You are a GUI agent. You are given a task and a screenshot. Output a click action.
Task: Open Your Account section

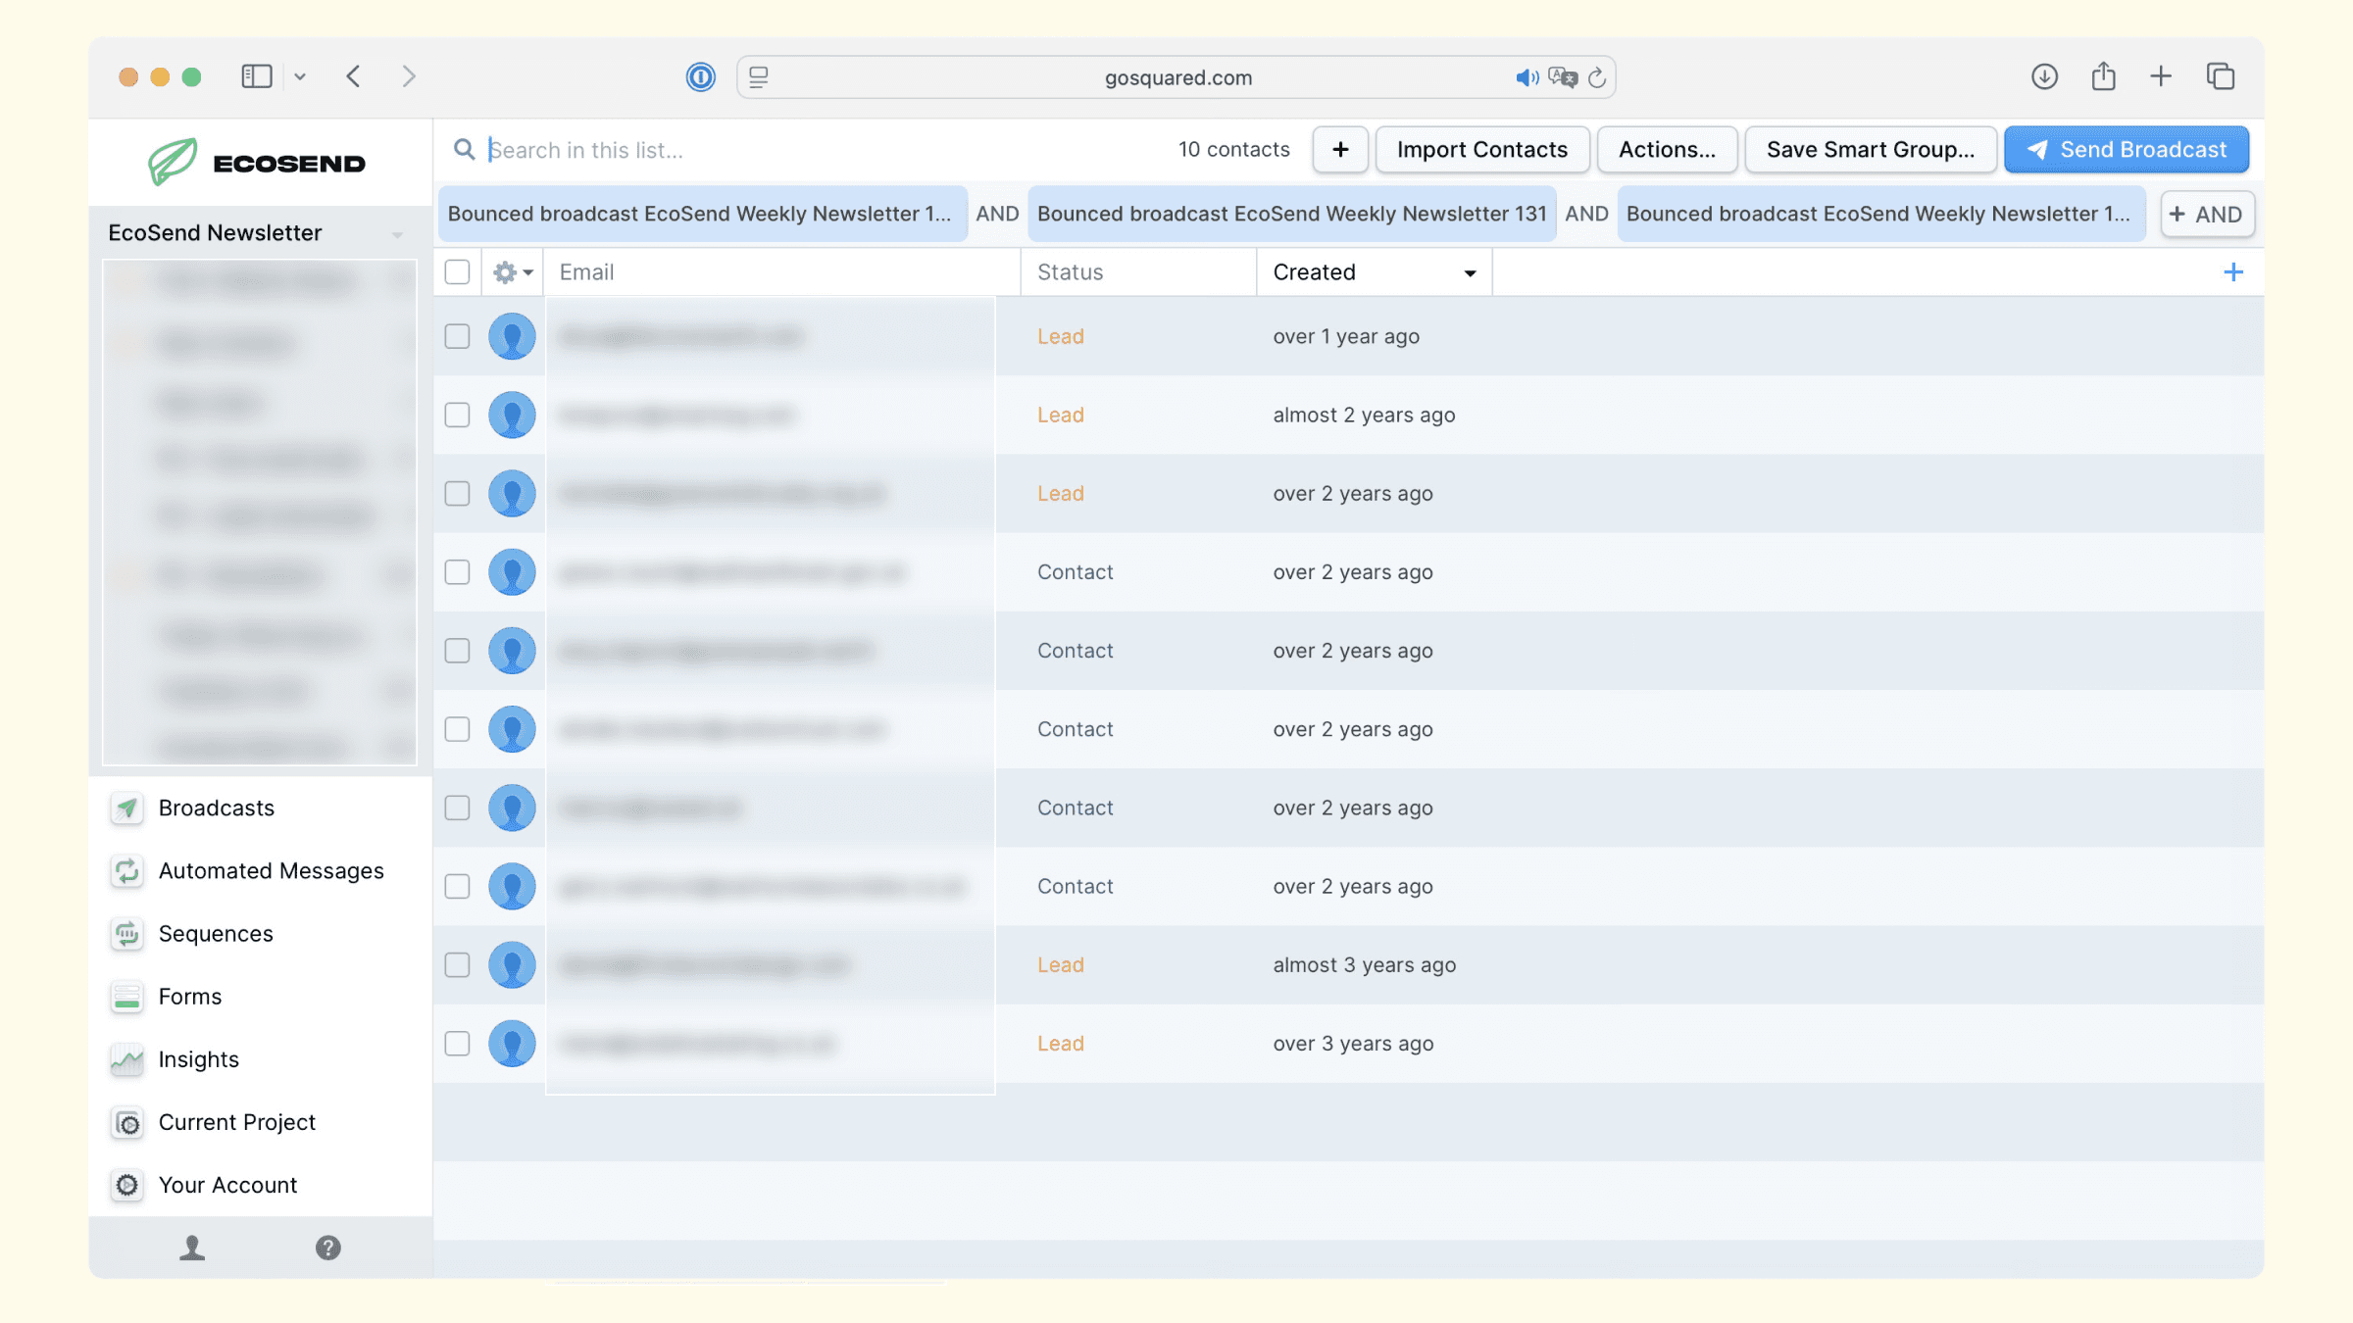[x=227, y=1185]
